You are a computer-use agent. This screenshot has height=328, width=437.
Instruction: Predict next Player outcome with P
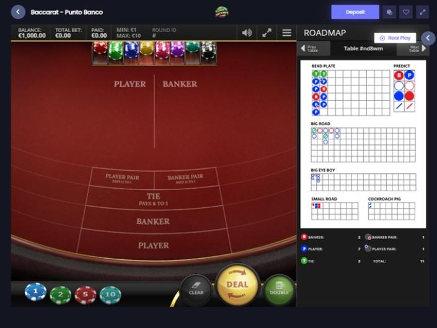[x=409, y=76]
